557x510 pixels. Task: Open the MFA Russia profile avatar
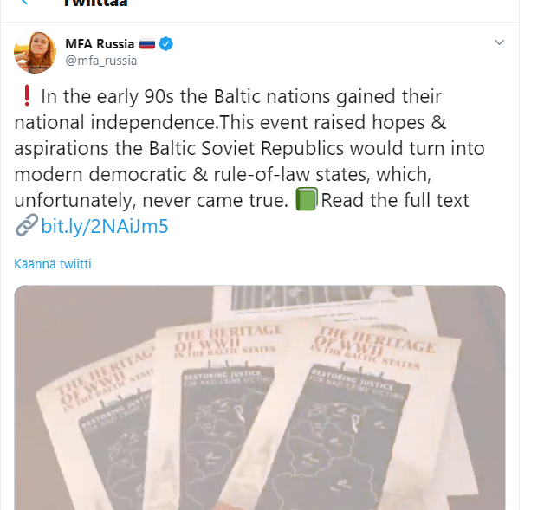click(36, 52)
